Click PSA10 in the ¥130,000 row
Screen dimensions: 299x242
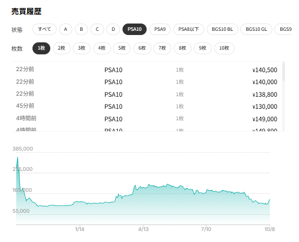coord(113,107)
